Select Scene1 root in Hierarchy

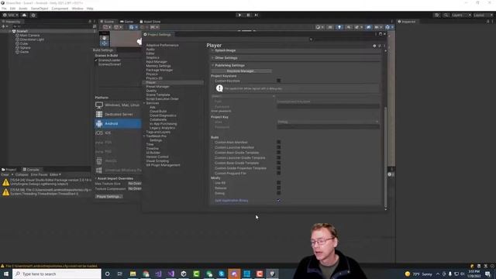point(22,31)
